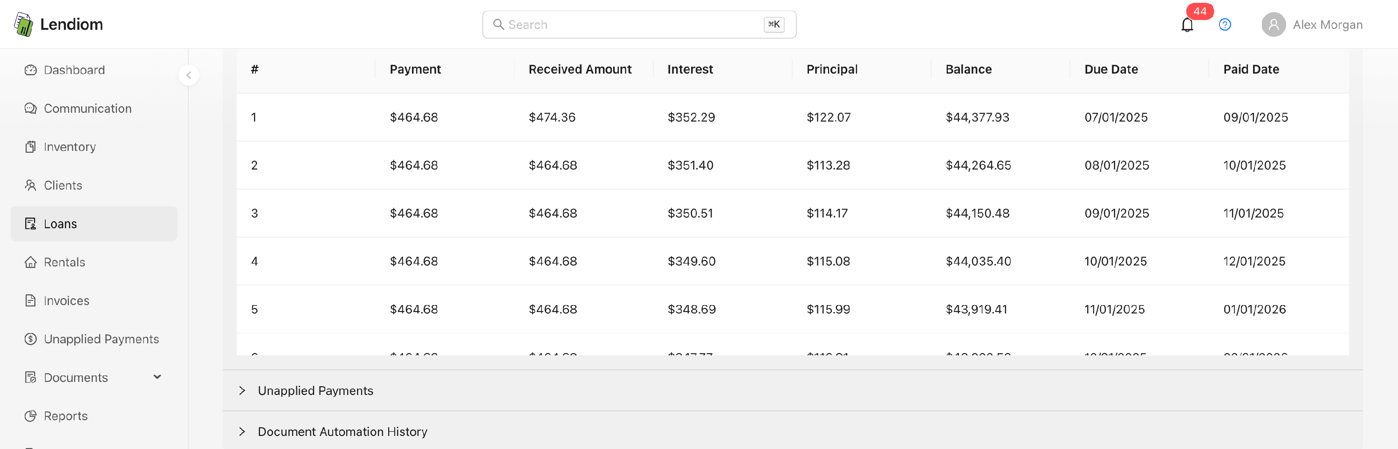Viewport: 1398px width, 449px height.
Task: Select interest $350.51 in row 3
Action: 690,213
